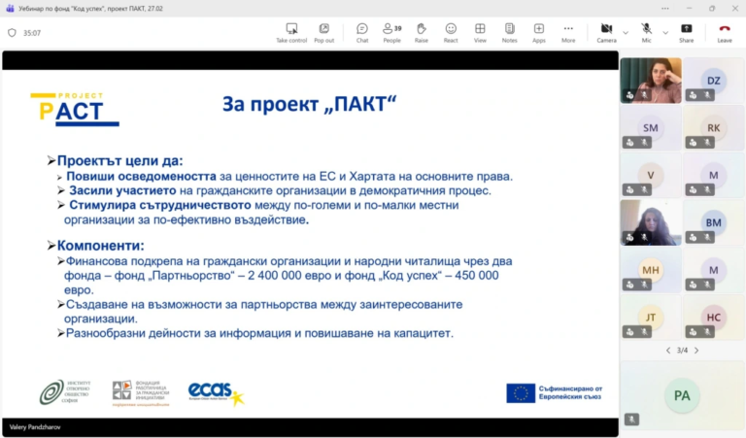Select participant tile V
This screenshot has height=438, width=746.
[651, 175]
